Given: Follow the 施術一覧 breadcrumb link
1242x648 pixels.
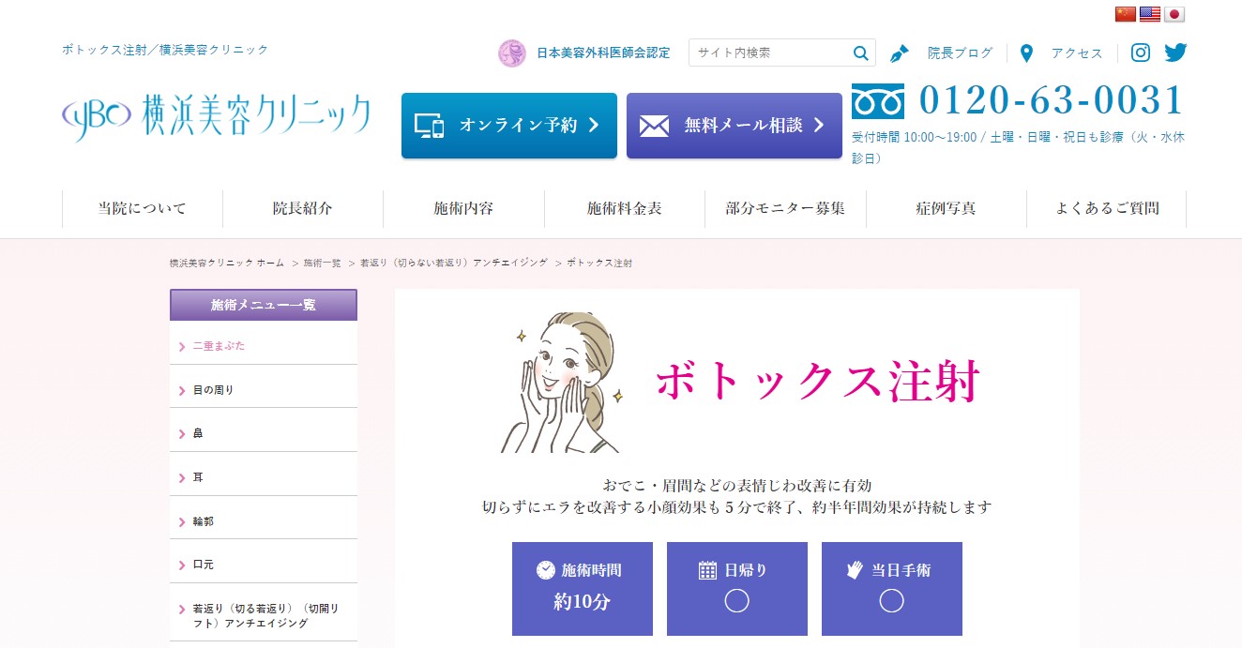Looking at the screenshot, I should point(322,264).
